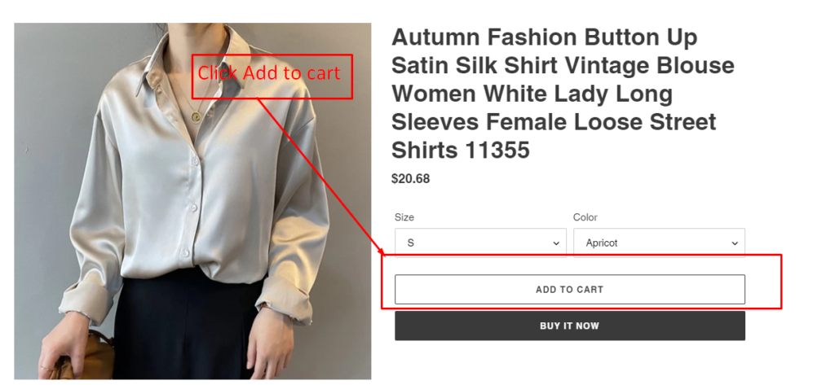Click the ADD TO CART button
This screenshot has height=385, width=835.
[569, 289]
